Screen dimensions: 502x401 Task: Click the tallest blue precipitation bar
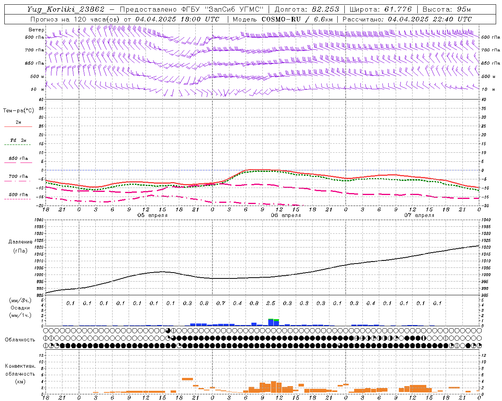pos(271,322)
